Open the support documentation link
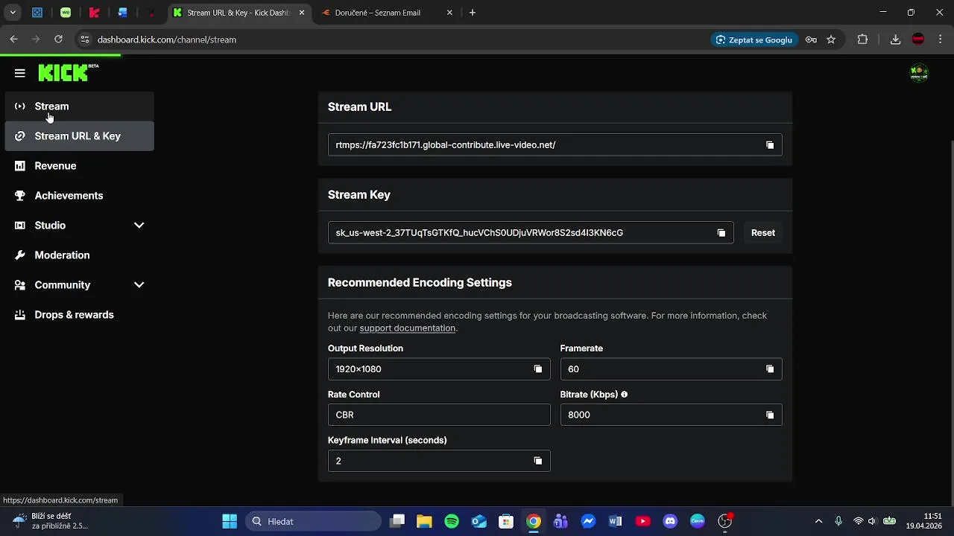954x536 pixels. (x=407, y=328)
